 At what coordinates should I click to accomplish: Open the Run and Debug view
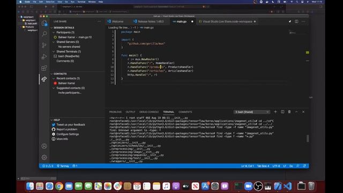pos(44,57)
